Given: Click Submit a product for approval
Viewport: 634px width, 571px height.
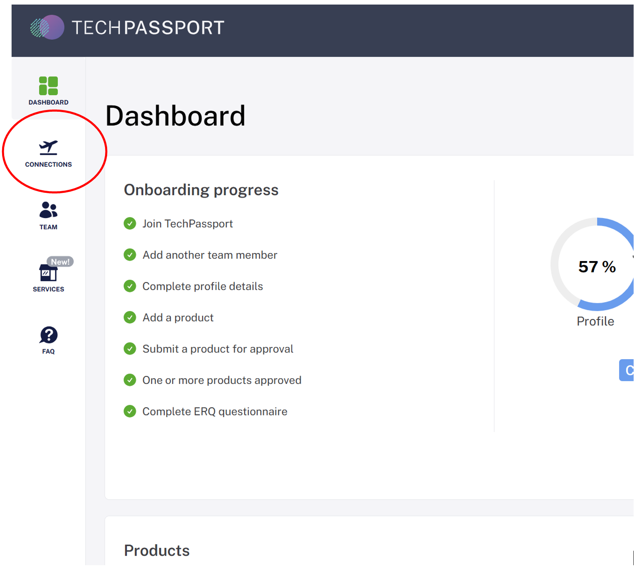Looking at the screenshot, I should (x=218, y=349).
